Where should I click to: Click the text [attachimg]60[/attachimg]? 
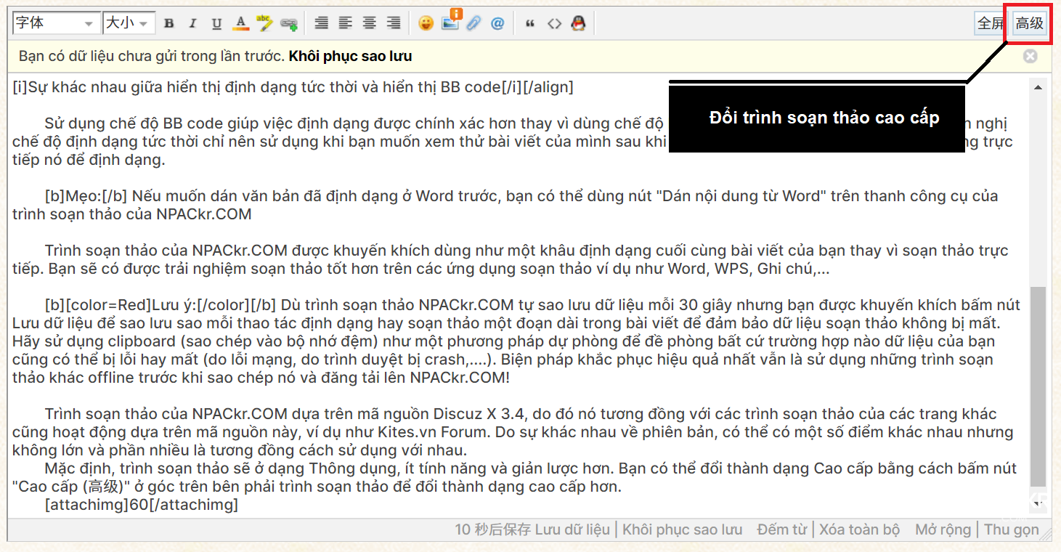click(x=141, y=504)
